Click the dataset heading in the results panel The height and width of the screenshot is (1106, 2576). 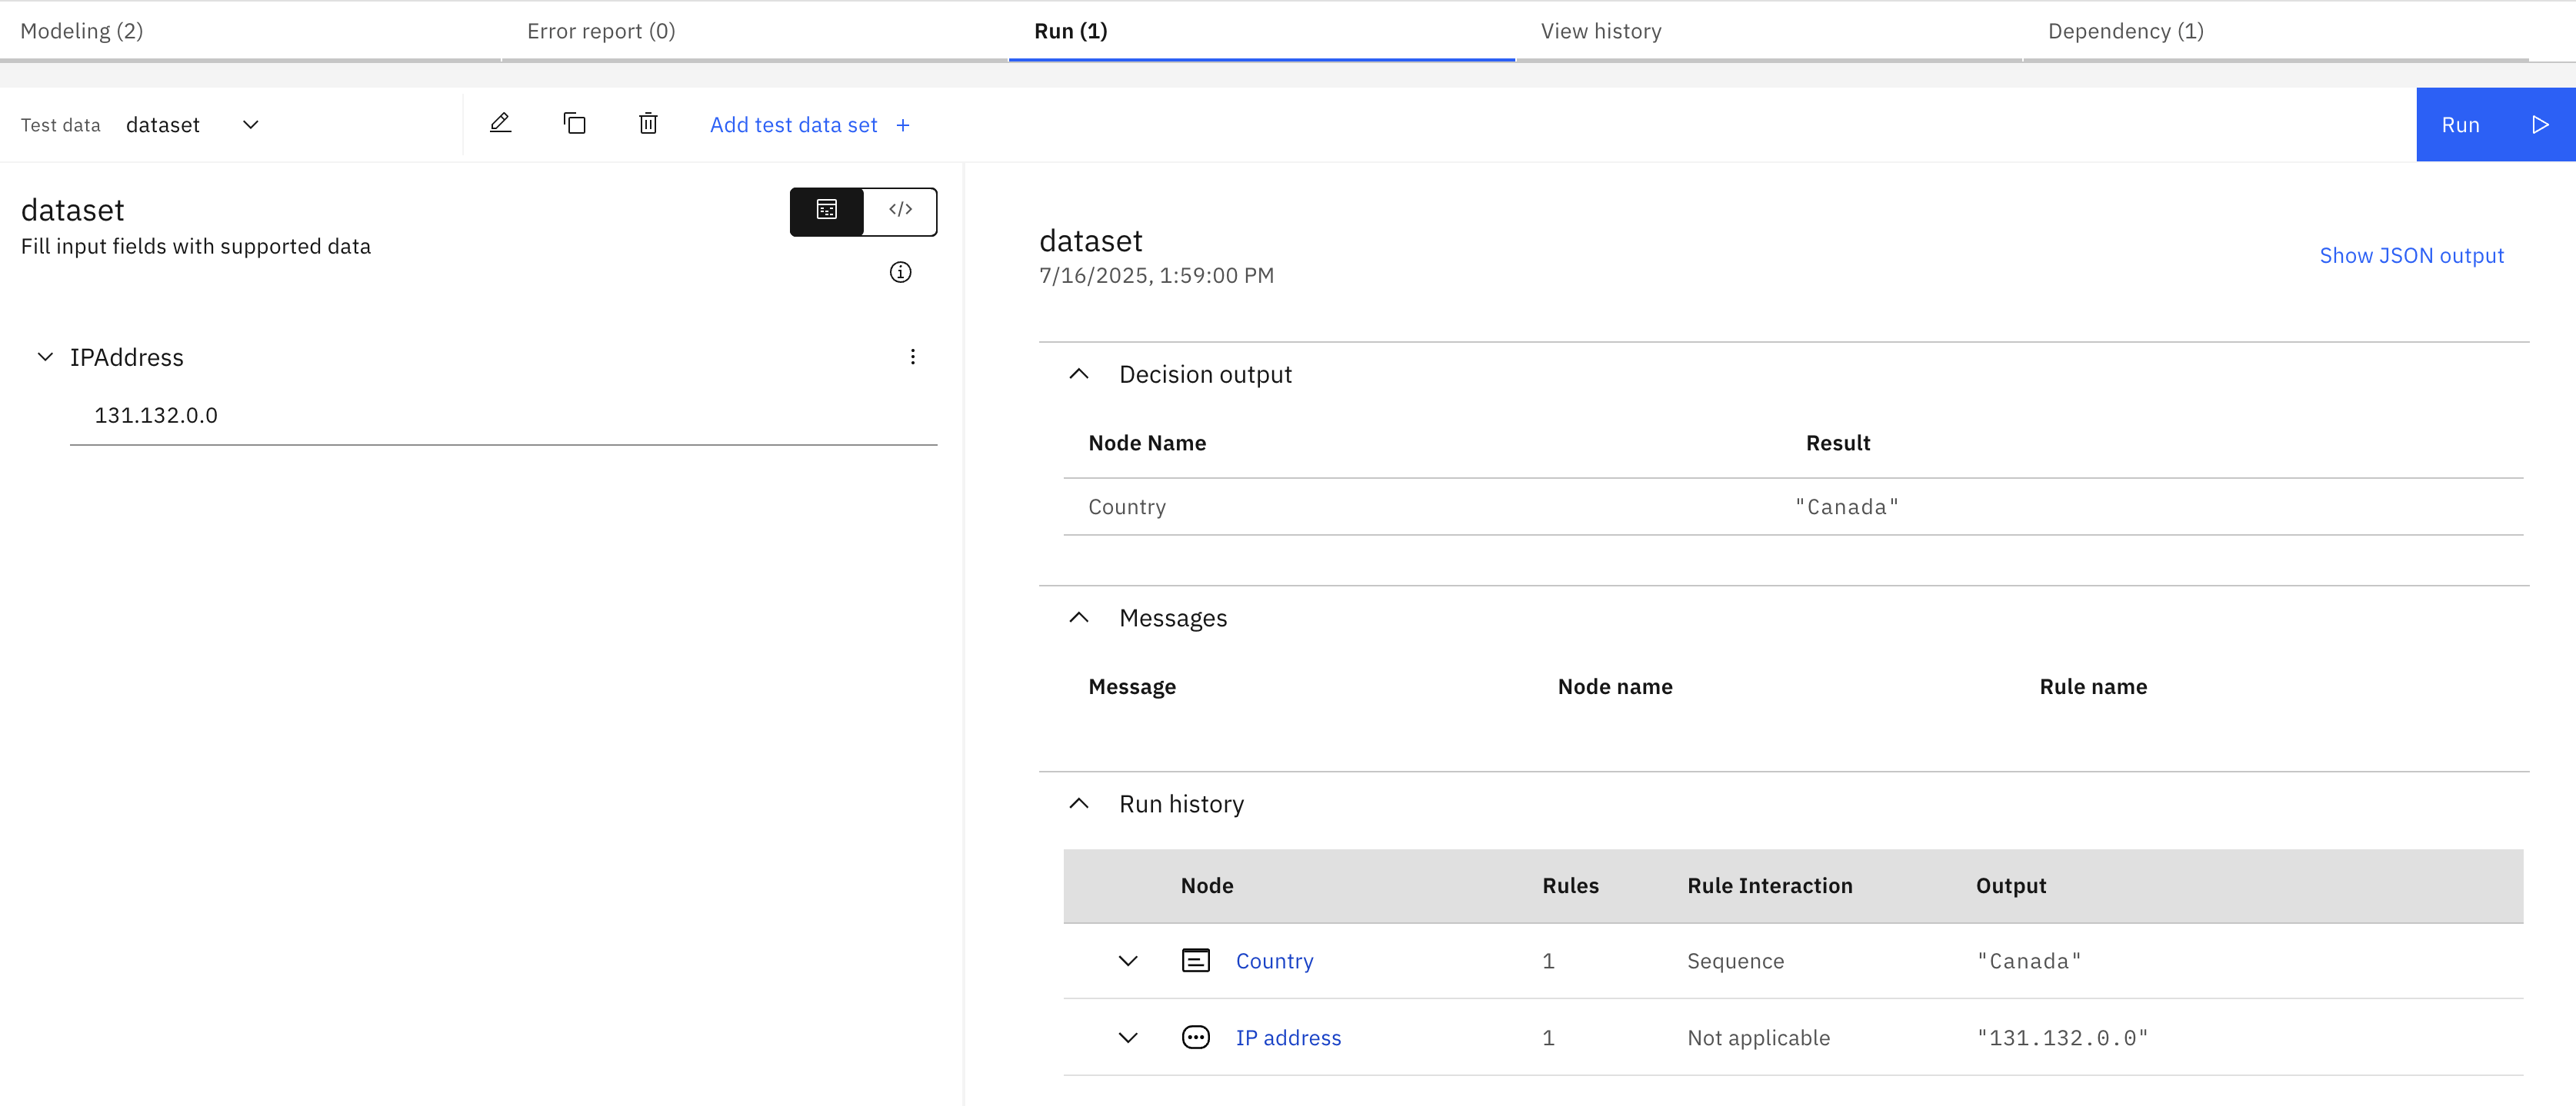tap(1090, 241)
